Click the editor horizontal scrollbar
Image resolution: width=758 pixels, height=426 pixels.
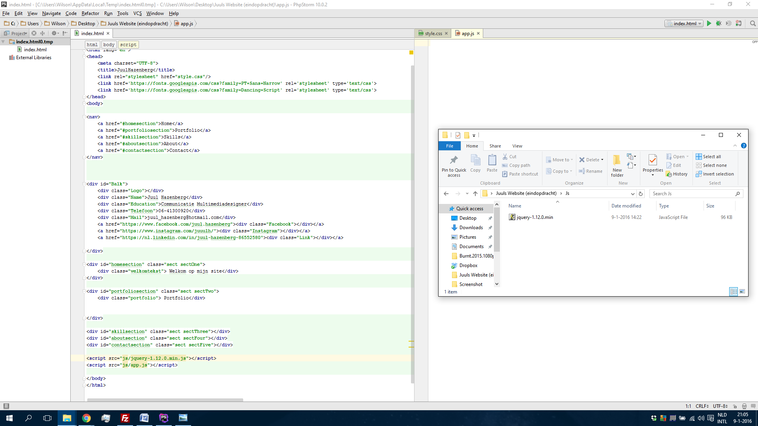coord(165,400)
